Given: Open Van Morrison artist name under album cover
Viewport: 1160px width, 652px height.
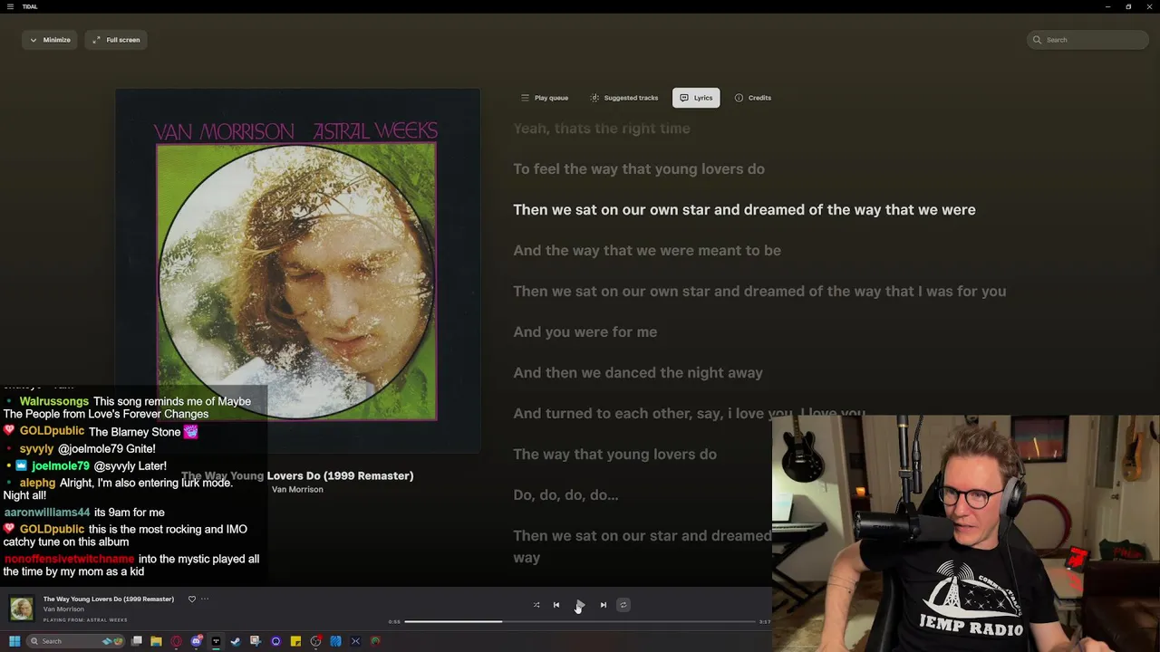Looking at the screenshot, I should [297, 490].
